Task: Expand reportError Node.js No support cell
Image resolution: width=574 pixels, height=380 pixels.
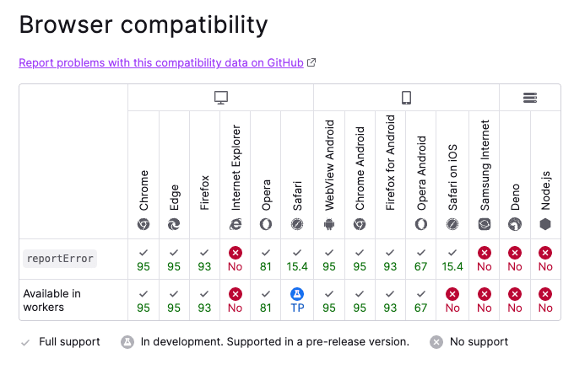Action: [x=545, y=260]
